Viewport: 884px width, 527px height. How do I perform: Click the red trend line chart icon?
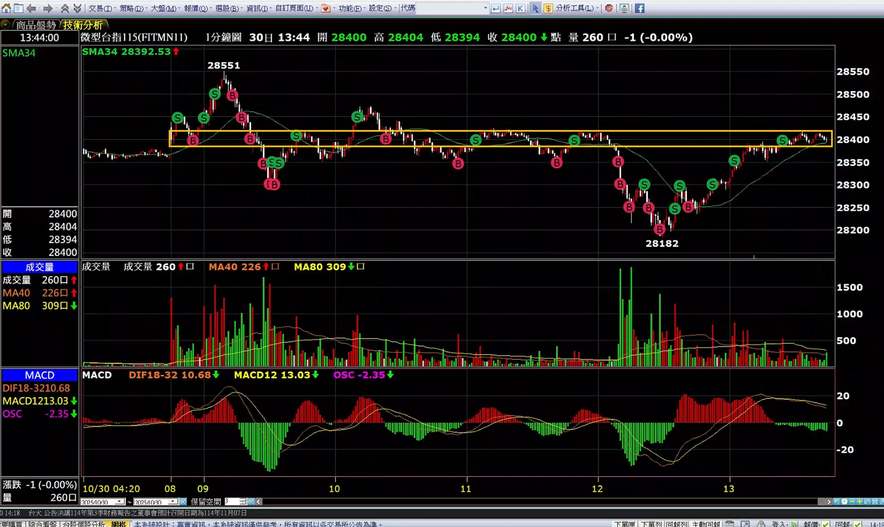(x=508, y=8)
